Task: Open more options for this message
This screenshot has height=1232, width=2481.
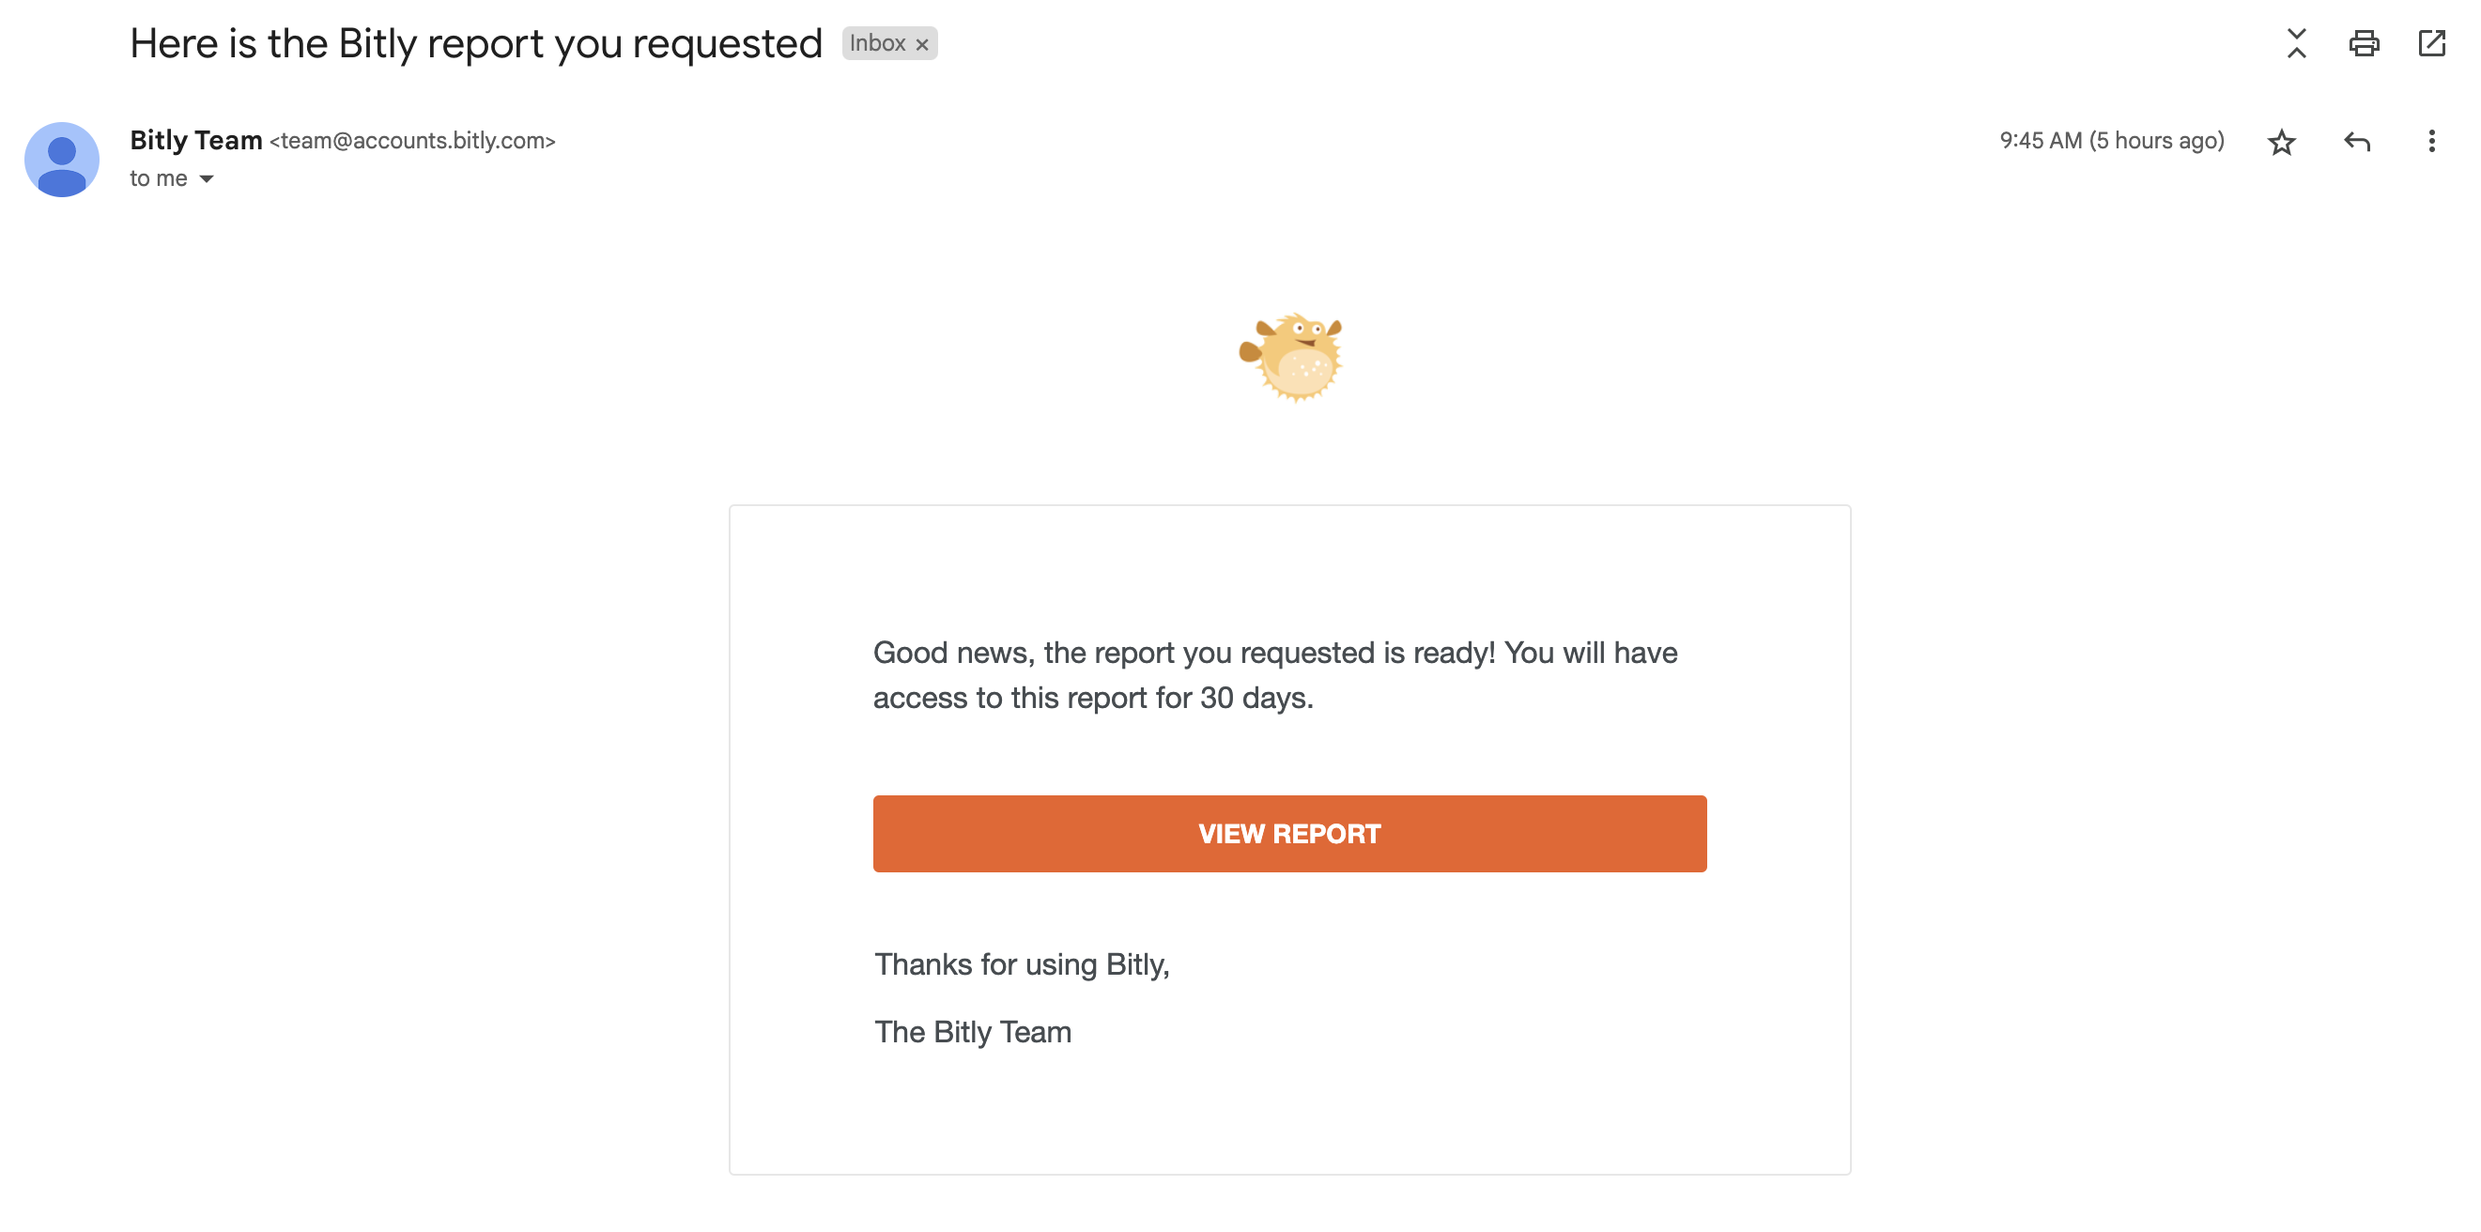Action: tap(2431, 142)
